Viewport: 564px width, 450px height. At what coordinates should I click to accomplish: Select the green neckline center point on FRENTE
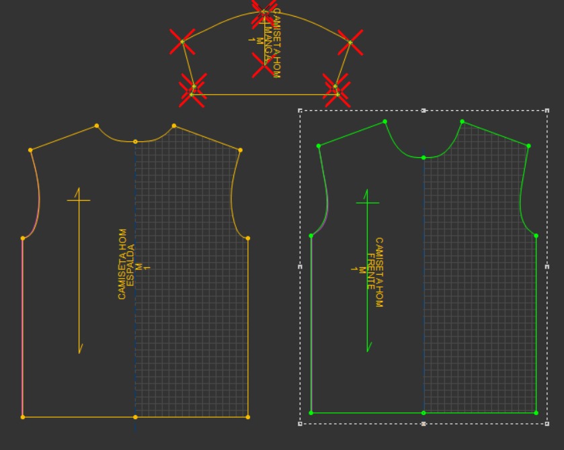pyautogui.click(x=424, y=158)
